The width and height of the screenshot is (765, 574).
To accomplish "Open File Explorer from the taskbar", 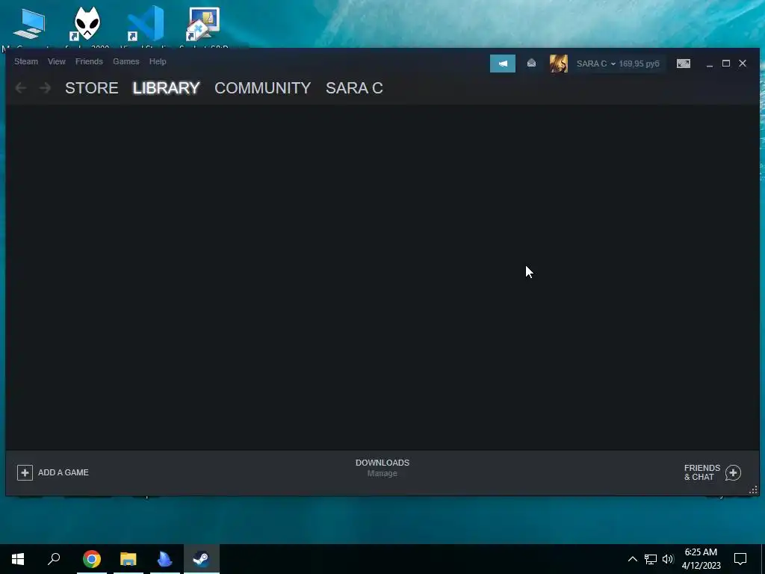I will (x=128, y=559).
